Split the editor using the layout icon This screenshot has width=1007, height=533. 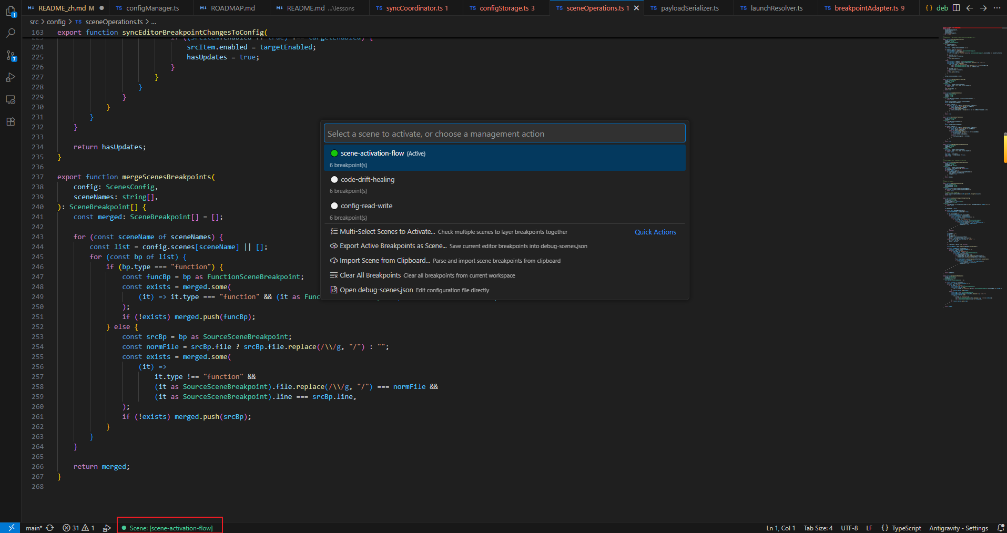[956, 8]
